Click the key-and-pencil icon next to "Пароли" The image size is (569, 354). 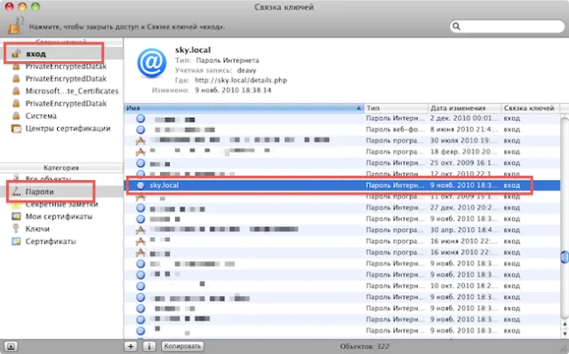pyautogui.click(x=16, y=192)
